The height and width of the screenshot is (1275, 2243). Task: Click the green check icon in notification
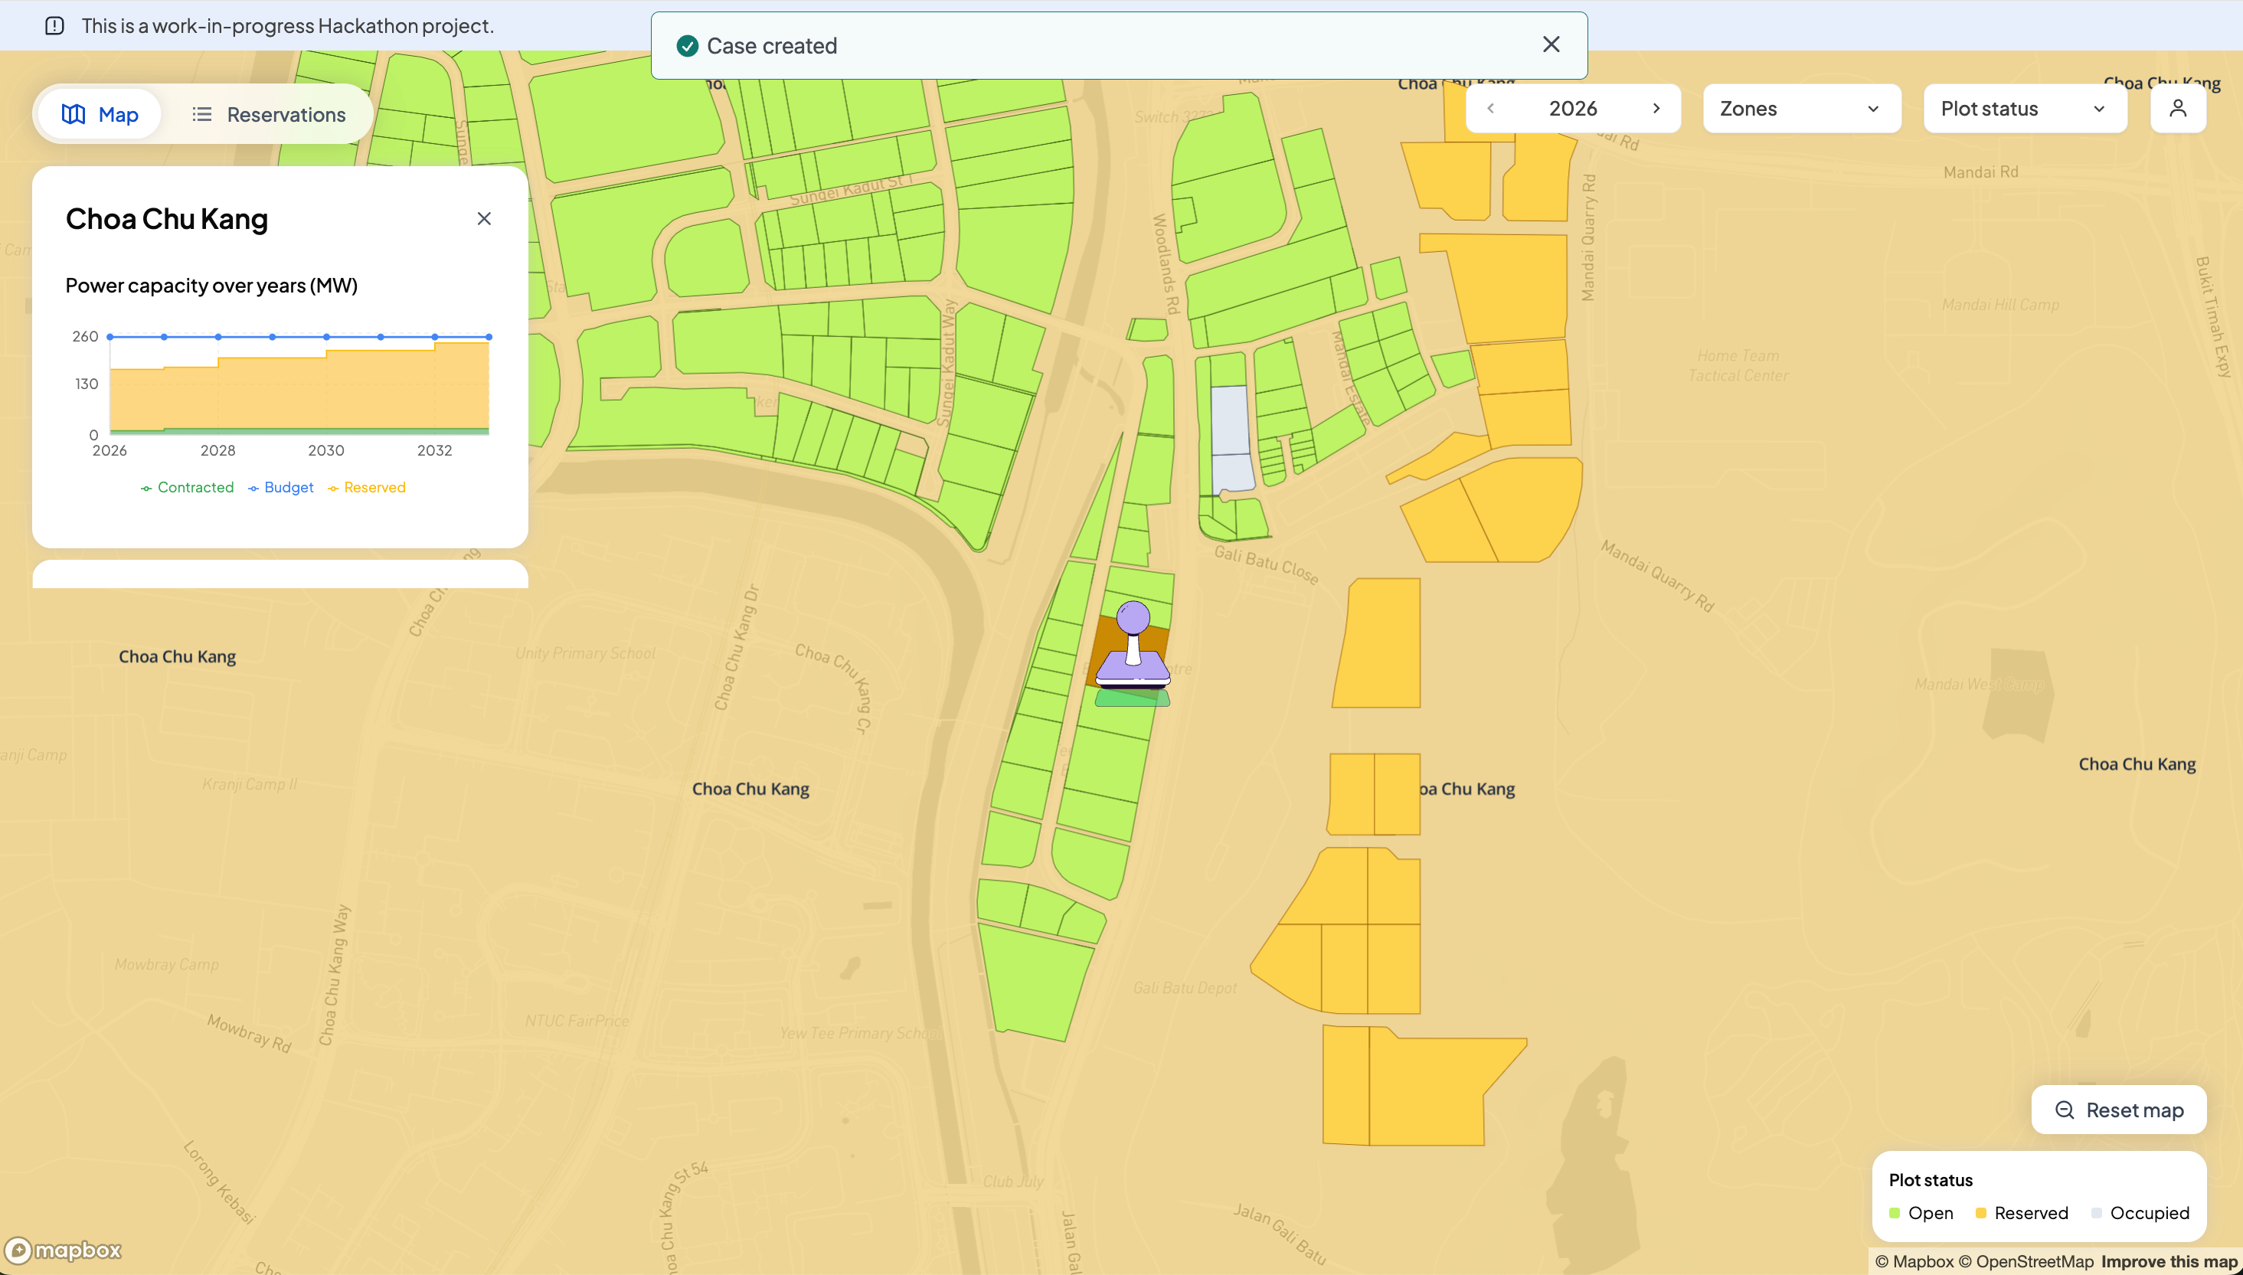pyautogui.click(x=687, y=45)
